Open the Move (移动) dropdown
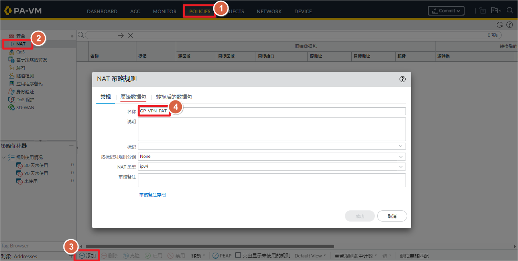Screen dimensions: 518x261 [x=198, y=256]
